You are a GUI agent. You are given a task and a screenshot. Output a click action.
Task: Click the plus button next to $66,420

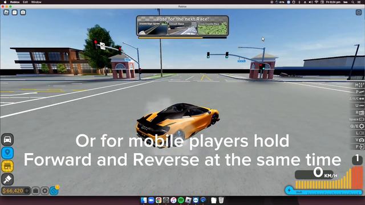27,191
